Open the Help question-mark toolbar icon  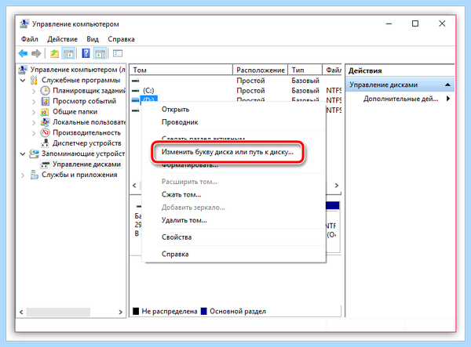(x=86, y=53)
